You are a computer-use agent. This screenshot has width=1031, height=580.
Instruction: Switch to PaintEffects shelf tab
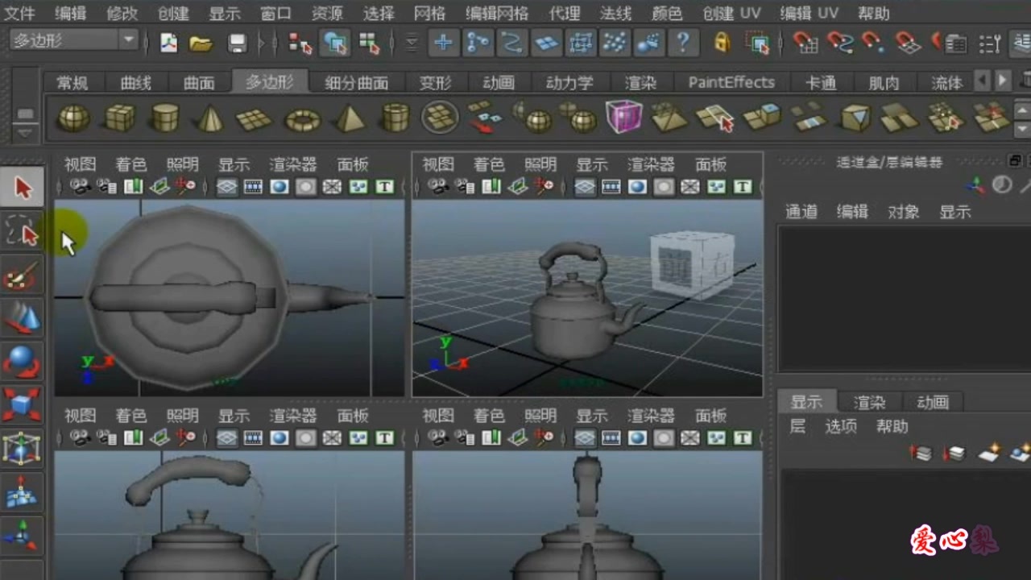(x=731, y=82)
